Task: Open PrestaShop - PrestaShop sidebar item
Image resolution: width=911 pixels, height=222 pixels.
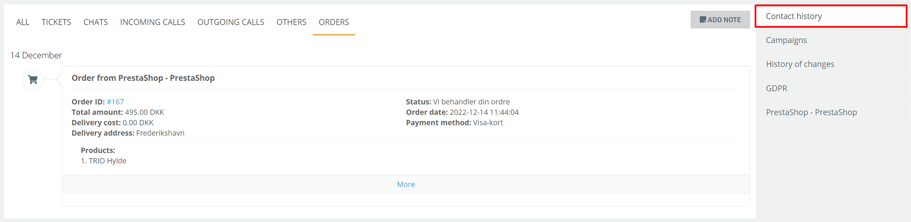Action: click(832, 112)
